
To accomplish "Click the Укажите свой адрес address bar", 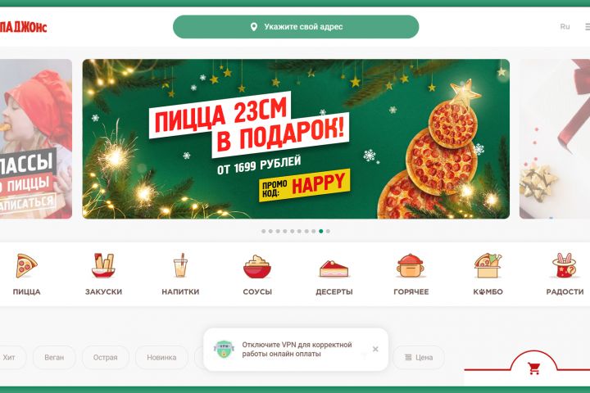I will click(x=296, y=27).
